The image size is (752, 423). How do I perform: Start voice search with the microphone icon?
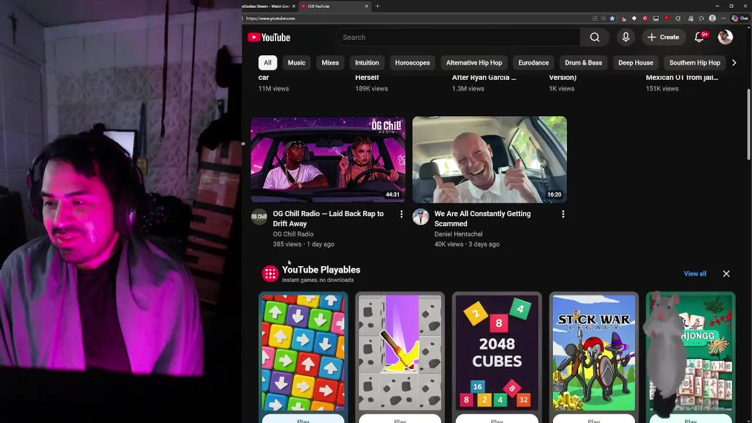coord(626,38)
